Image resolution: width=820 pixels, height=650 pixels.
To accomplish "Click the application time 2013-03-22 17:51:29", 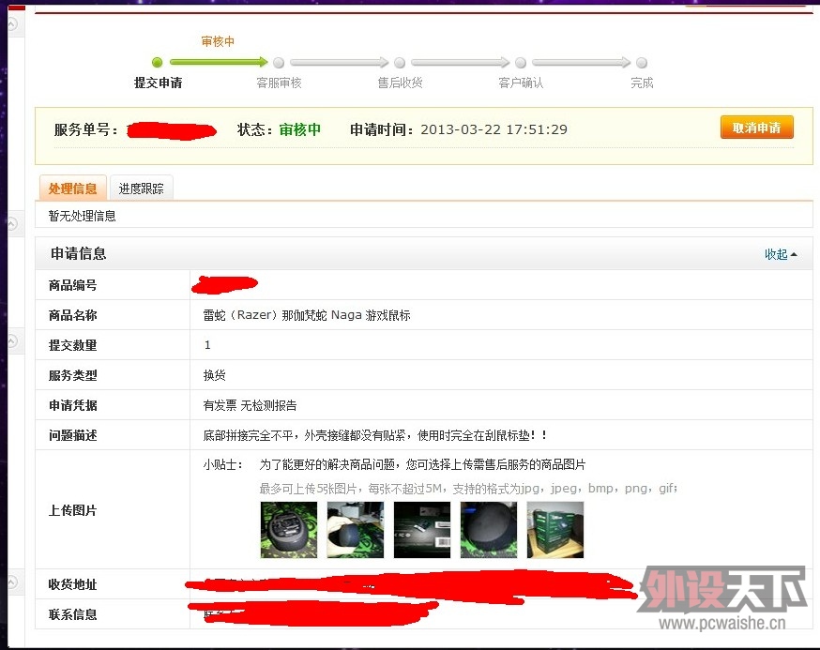I will (x=494, y=129).
